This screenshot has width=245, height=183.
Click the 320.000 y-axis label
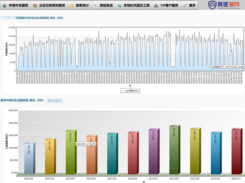coord(13,123)
